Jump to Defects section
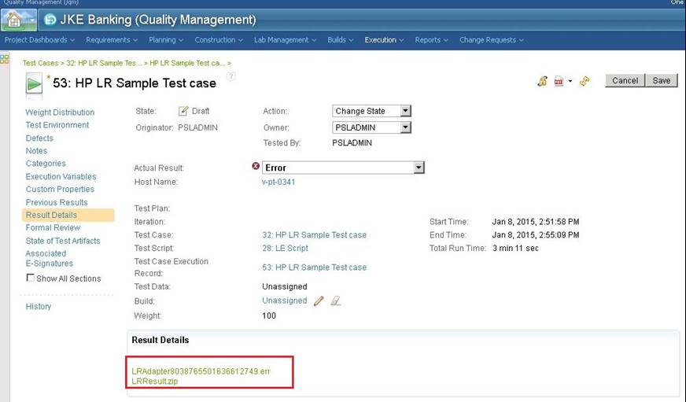This screenshot has height=402, width=686. click(x=39, y=138)
